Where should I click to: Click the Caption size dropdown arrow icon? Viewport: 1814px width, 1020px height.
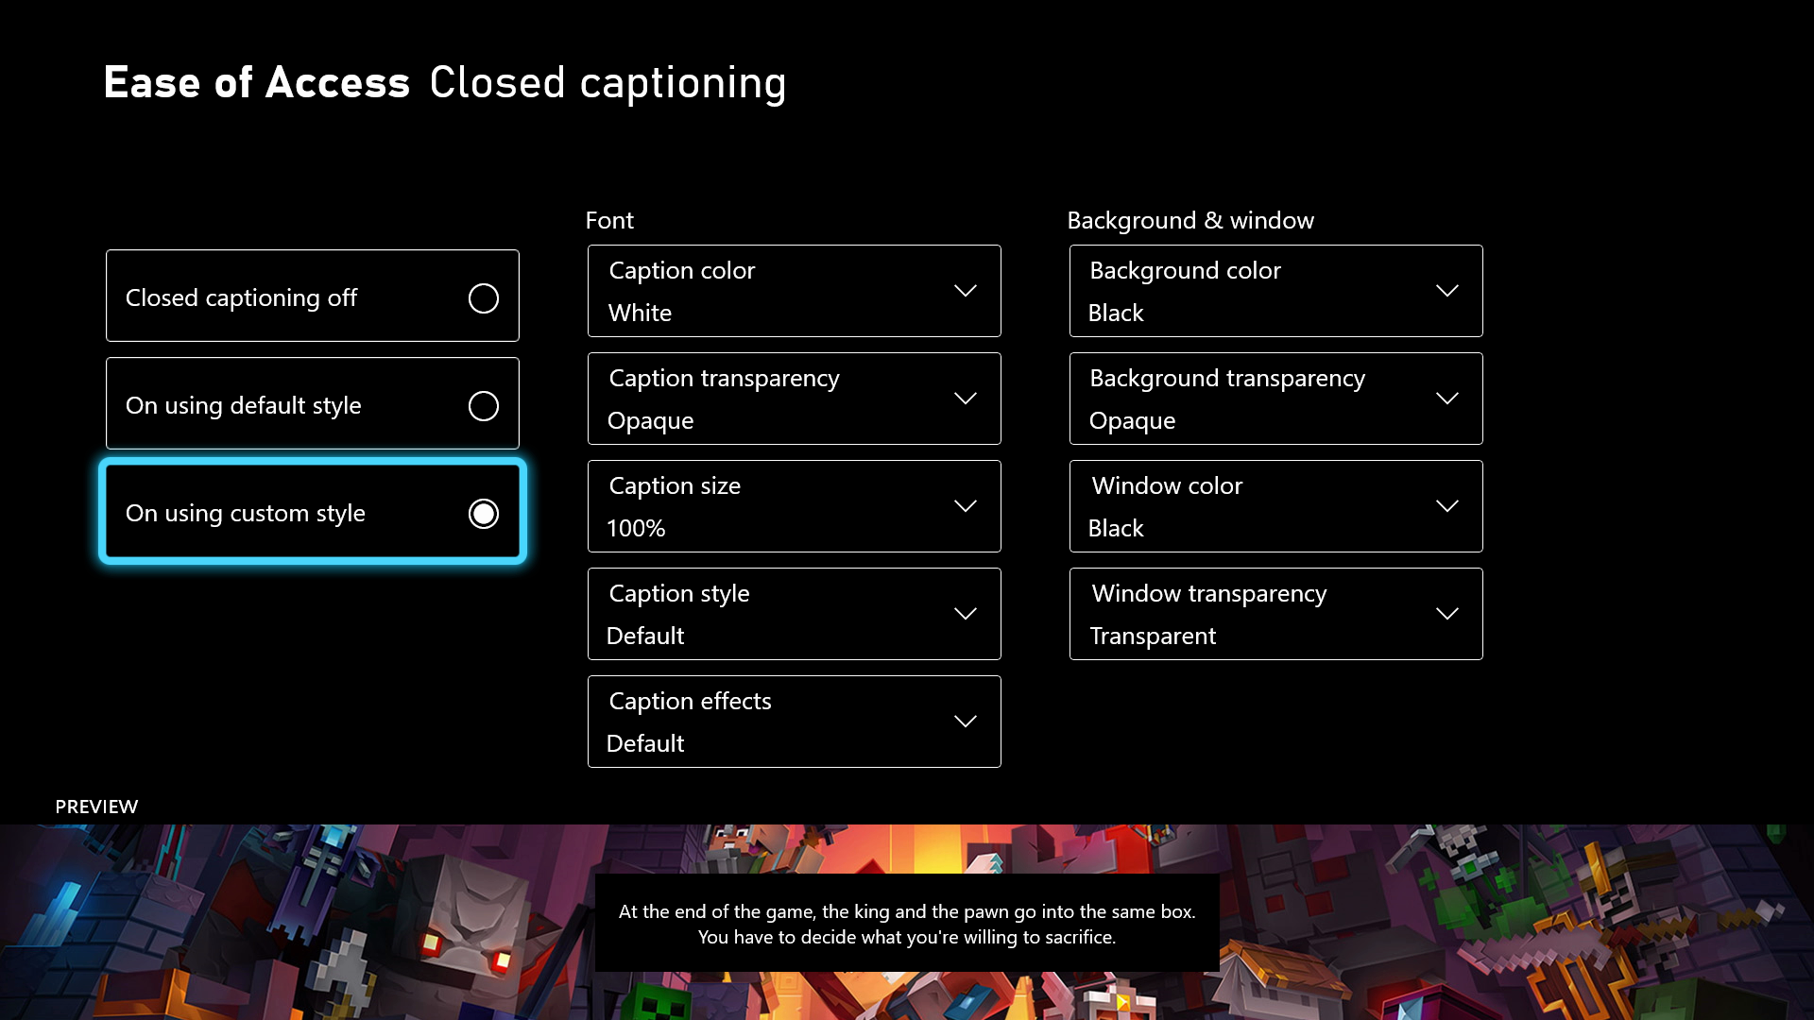(x=966, y=505)
